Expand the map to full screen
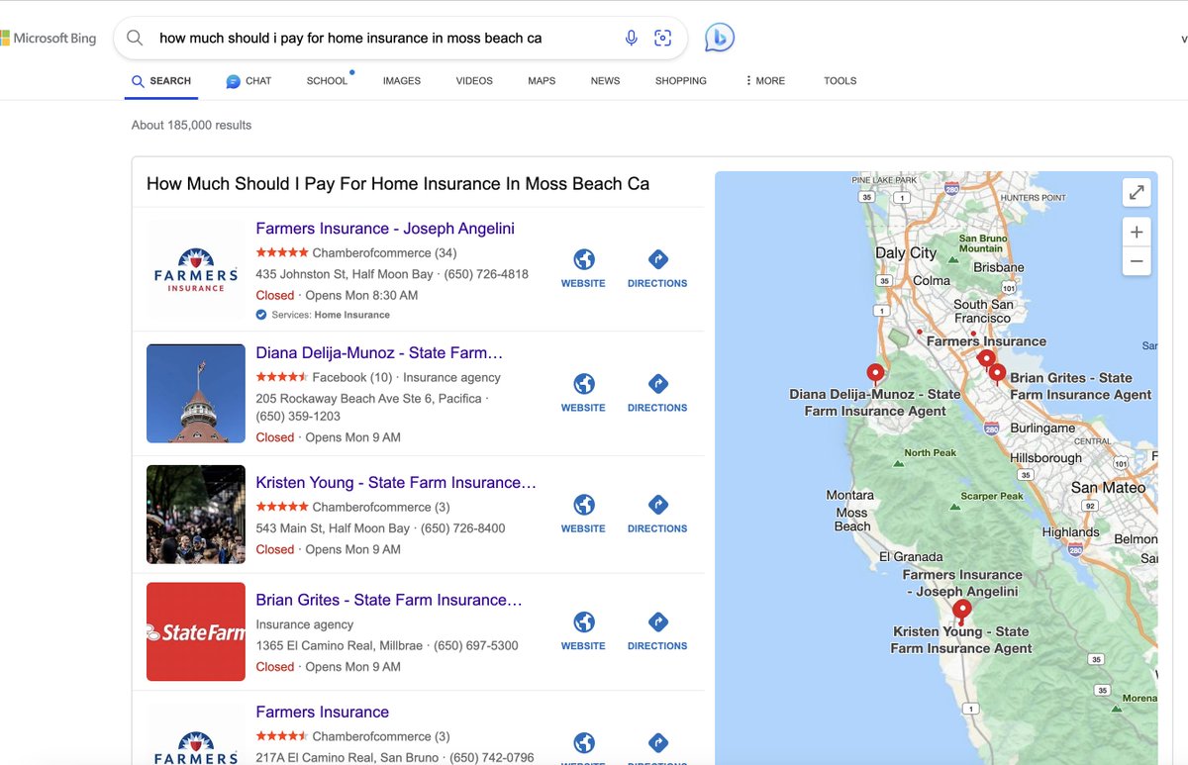This screenshot has height=765, width=1188. pos(1137,192)
